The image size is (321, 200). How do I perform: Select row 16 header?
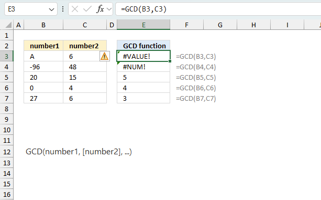pos(7,194)
